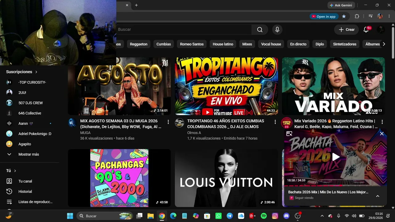This screenshot has height=222, width=395.
Task: Open the Chrome three-dot menu
Action: coord(389,16)
